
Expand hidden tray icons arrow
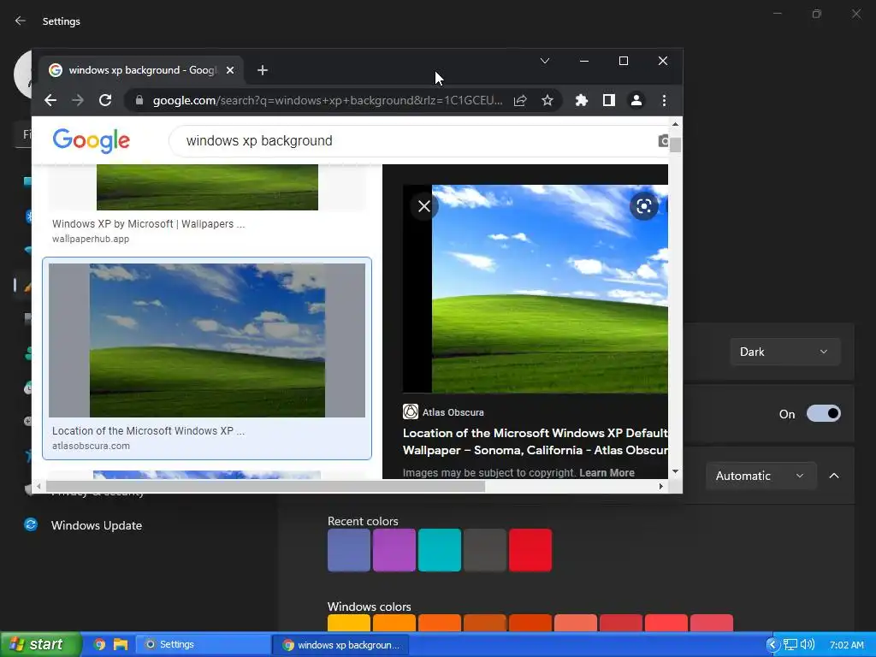coord(772,645)
